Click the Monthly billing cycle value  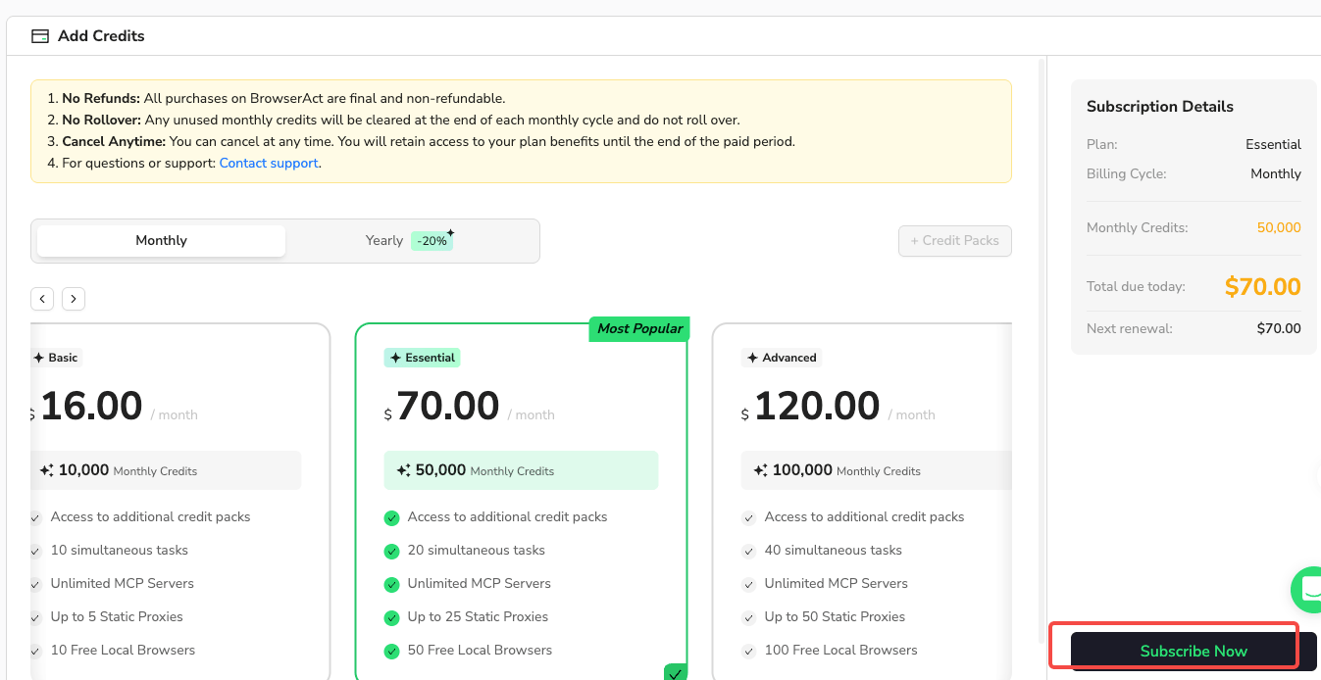pos(1276,174)
